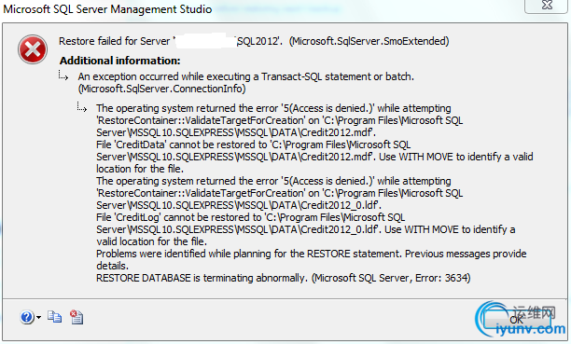The image size is (571, 344).
Task: Click the 'Additional information:' heading
Action: pos(119,61)
